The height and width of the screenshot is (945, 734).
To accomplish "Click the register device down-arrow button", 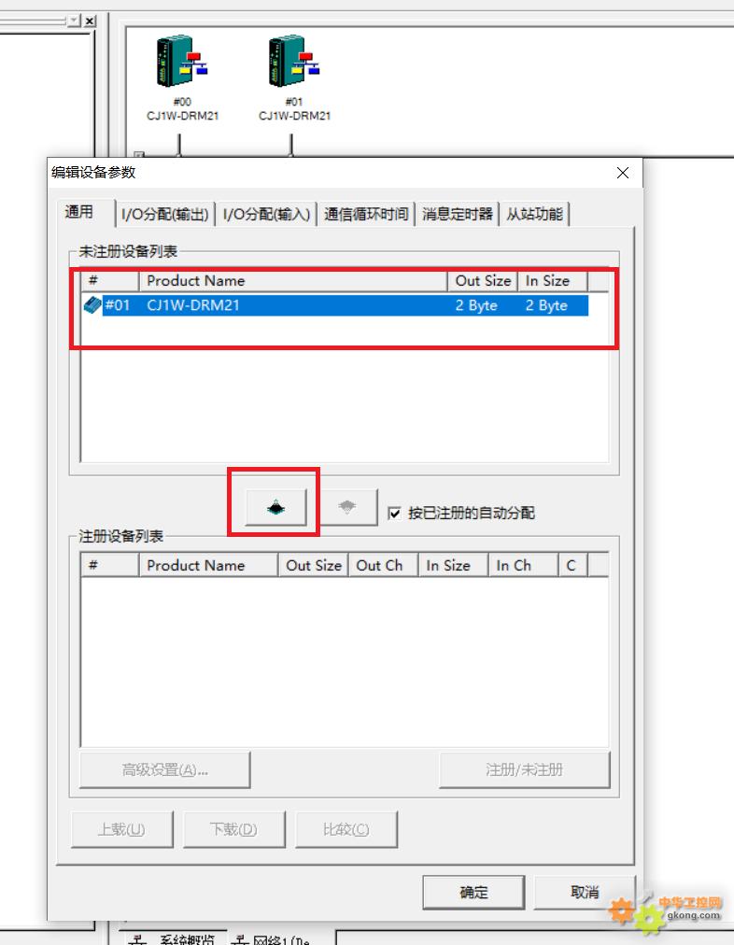I will click(x=276, y=507).
